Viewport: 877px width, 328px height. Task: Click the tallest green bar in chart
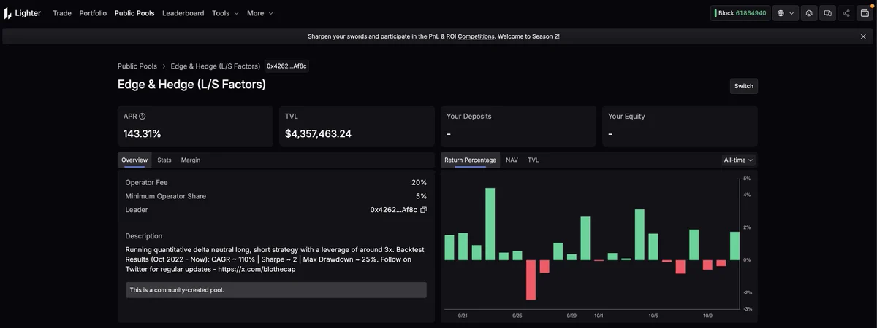pos(490,224)
